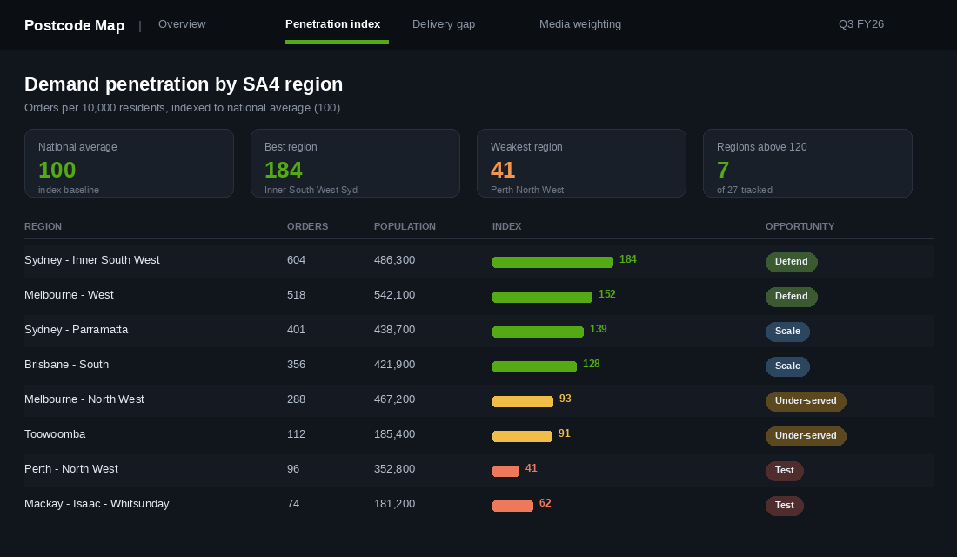The width and height of the screenshot is (957, 557).
Task: Click the 'of 27 tracked' caption
Action: pos(745,190)
